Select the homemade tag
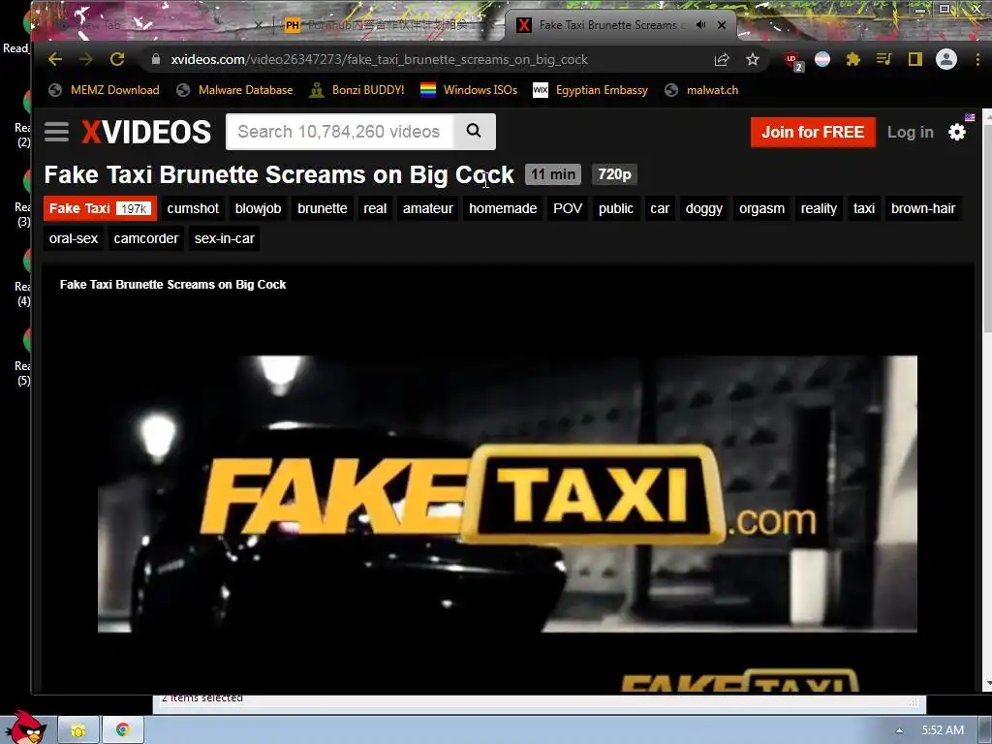992x744 pixels. pos(503,209)
